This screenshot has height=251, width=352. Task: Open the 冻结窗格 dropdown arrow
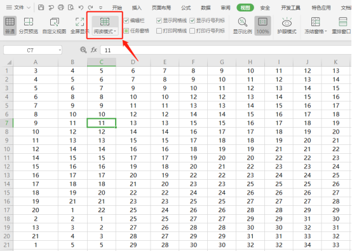coord(325,31)
